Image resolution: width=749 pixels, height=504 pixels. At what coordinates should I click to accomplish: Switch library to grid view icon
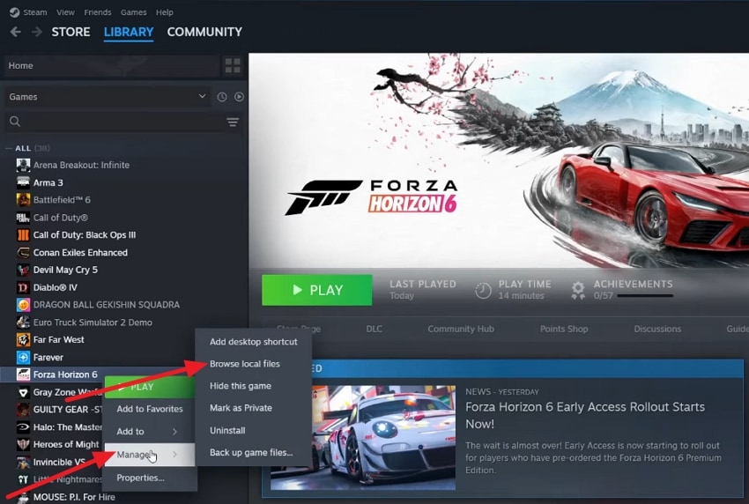pos(233,65)
